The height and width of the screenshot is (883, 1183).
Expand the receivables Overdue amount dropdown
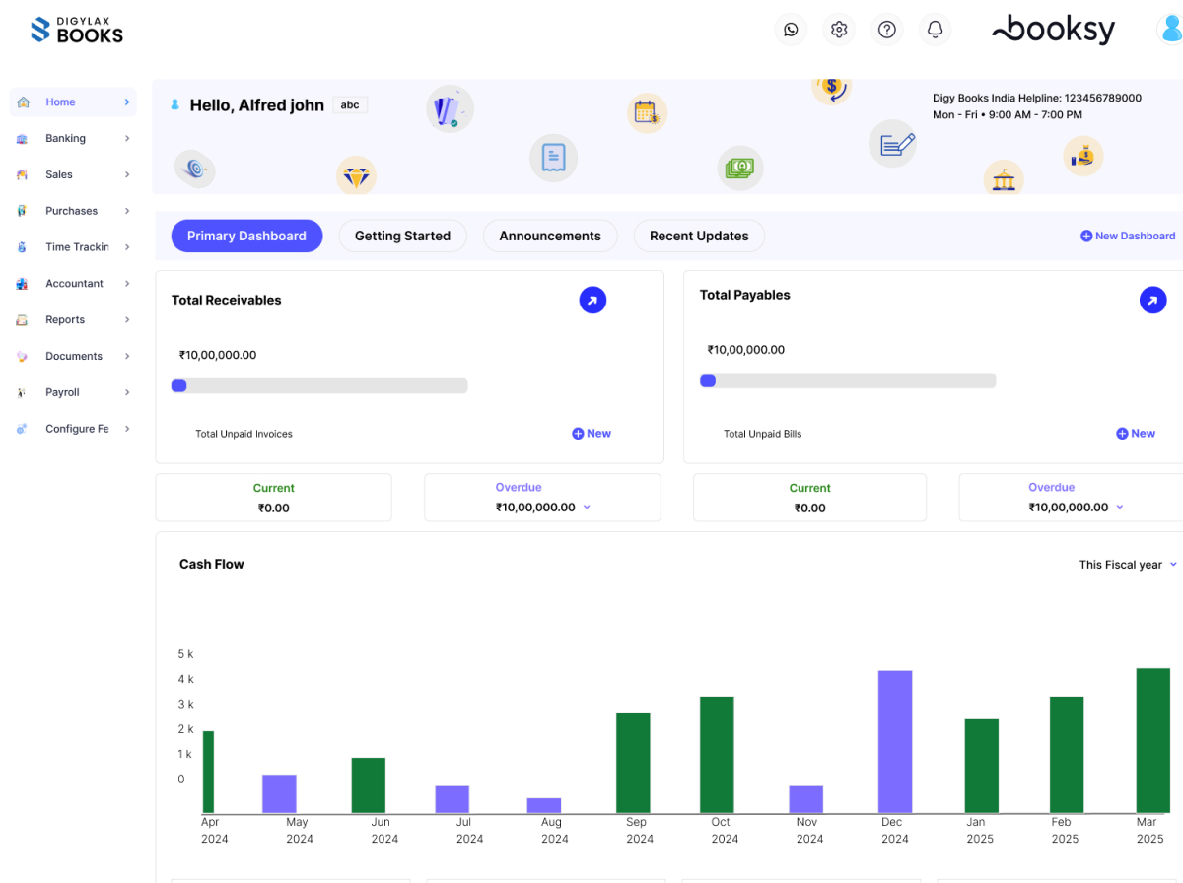coord(587,507)
